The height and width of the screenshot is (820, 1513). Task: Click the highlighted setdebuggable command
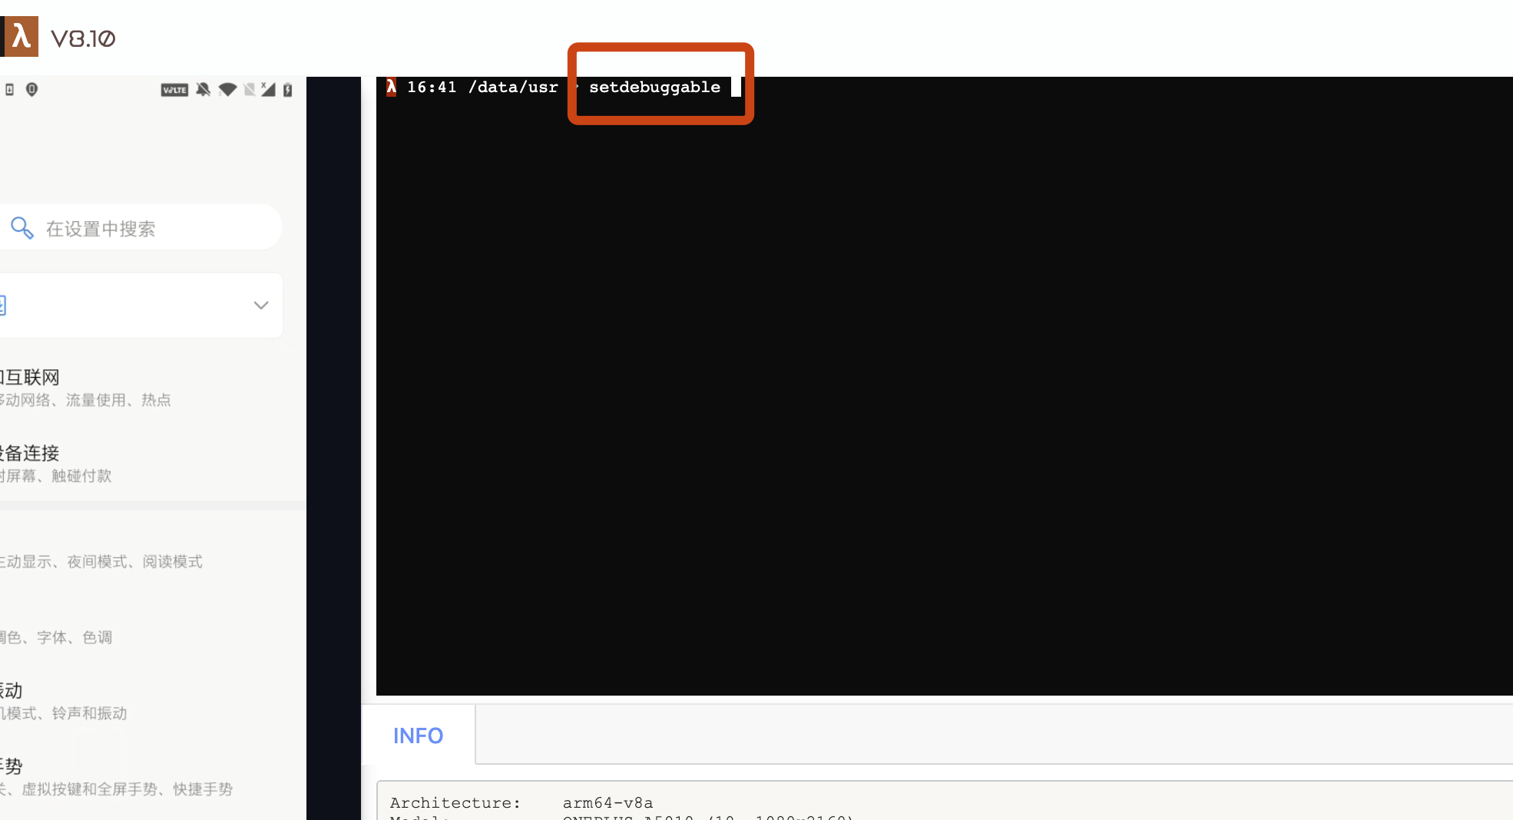point(654,87)
